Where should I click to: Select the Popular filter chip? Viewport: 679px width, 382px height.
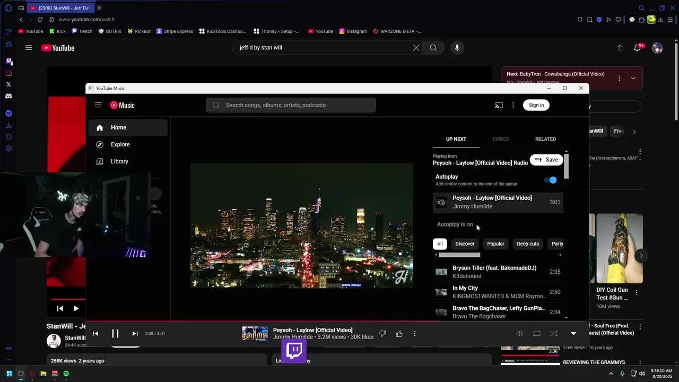[x=495, y=244]
